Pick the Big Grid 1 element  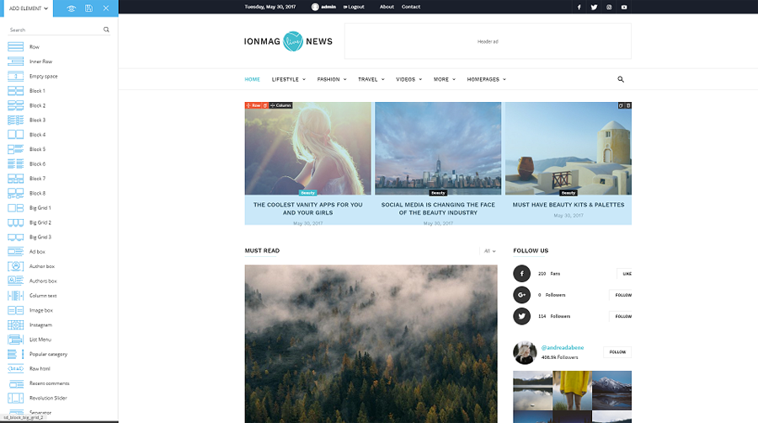point(16,208)
